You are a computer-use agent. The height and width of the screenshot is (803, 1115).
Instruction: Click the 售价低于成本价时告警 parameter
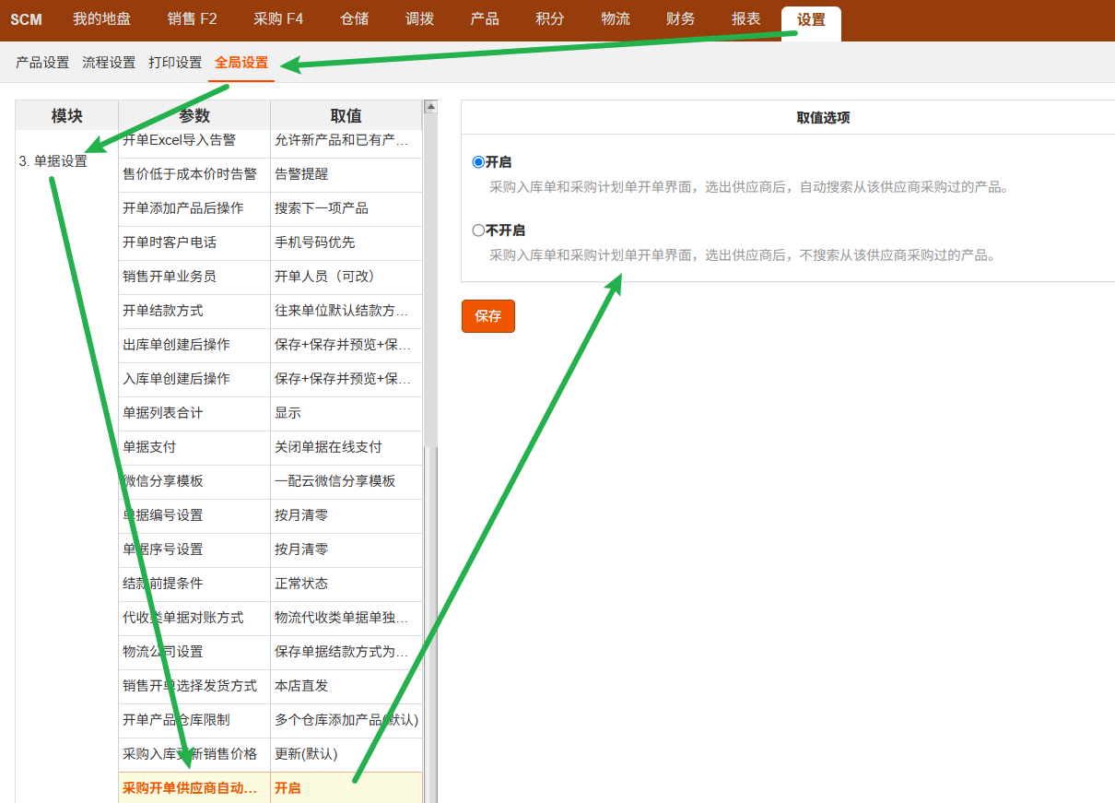pos(190,174)
